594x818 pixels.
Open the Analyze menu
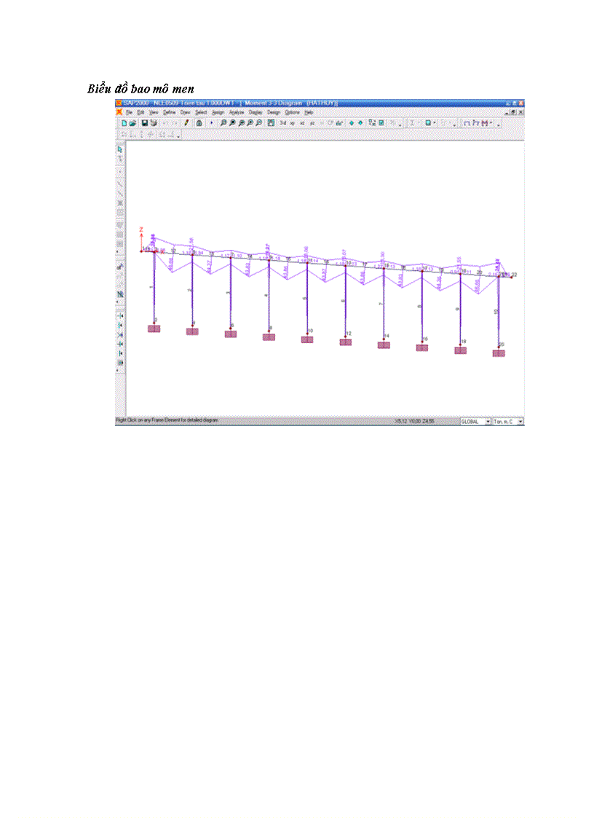click(x=237, y=113)
